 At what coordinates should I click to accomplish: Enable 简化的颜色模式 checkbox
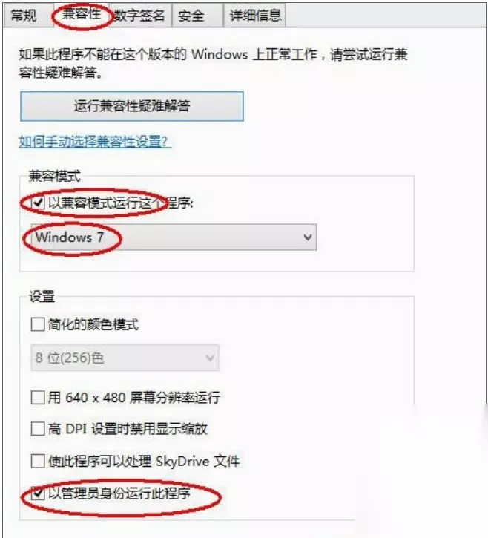point(38,324)
